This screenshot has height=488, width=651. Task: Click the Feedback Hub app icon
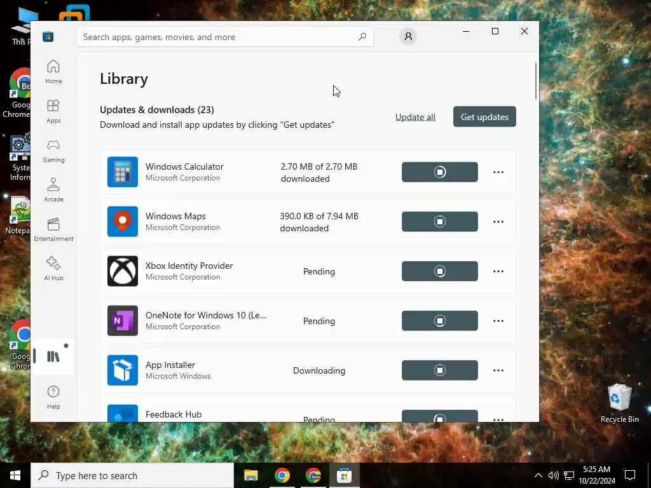123,413
